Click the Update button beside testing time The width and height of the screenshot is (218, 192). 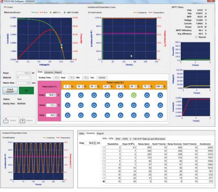[102, 78]
